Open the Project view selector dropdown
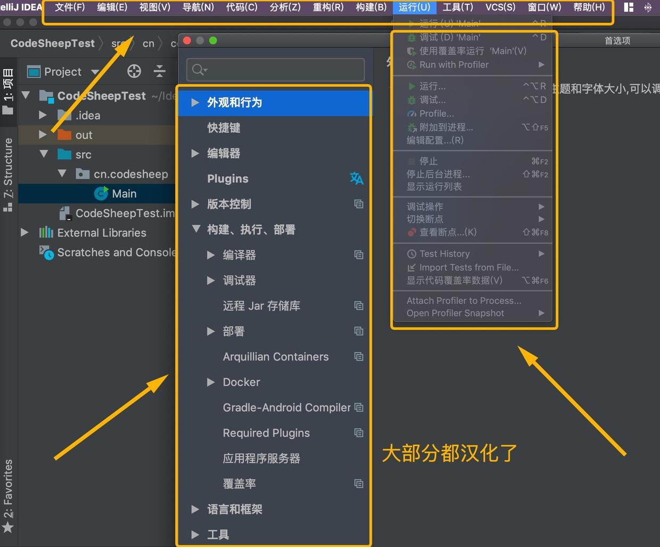 pyautogui.click(x=95, y=71)
